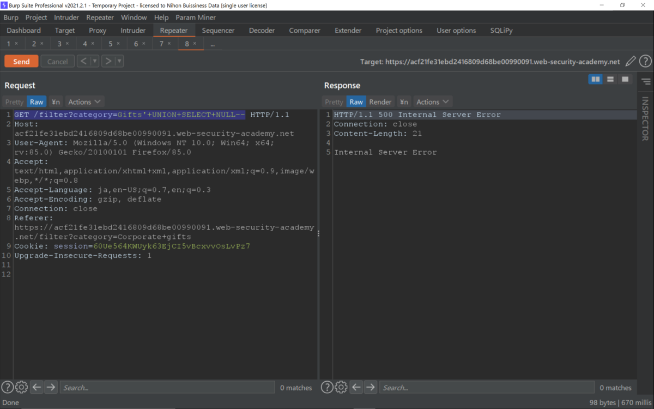This screenshot has height=409, width=654.
Task: Open Repeater help question mark icon
Action: (645, 61)
